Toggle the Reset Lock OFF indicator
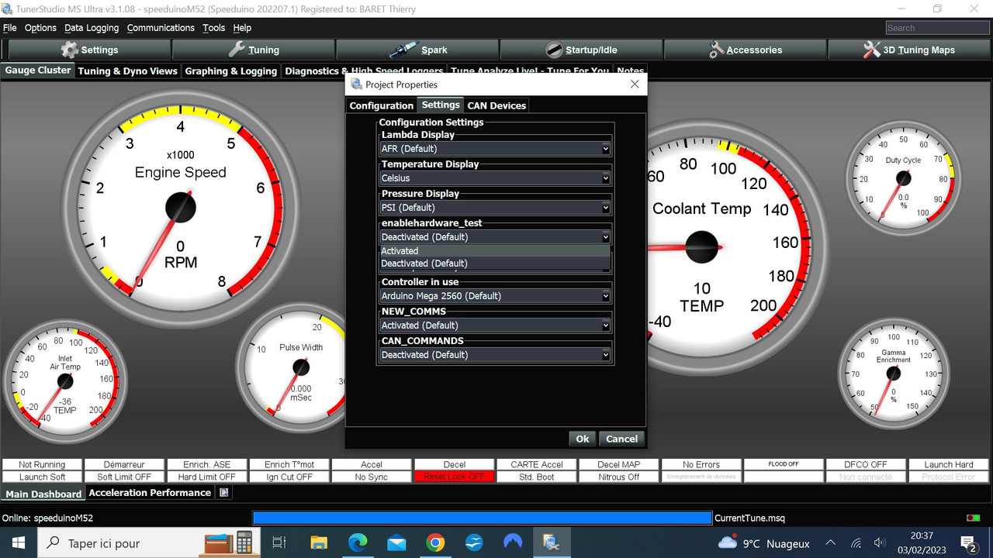The image size is (993, 558). (454, 476)
